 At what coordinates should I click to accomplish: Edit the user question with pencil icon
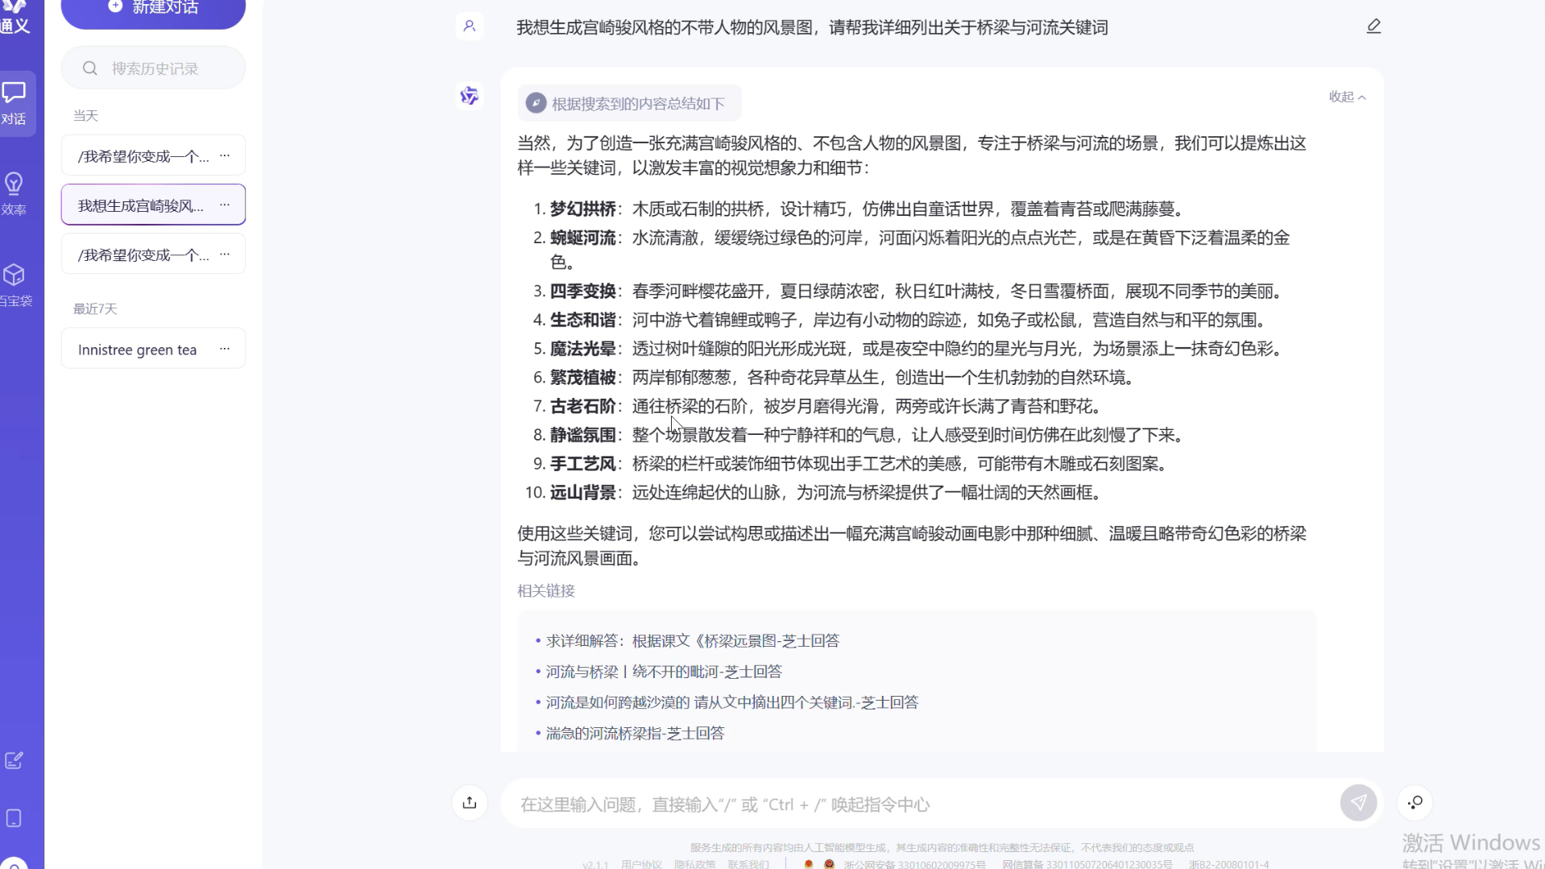tap(1373, 27)
